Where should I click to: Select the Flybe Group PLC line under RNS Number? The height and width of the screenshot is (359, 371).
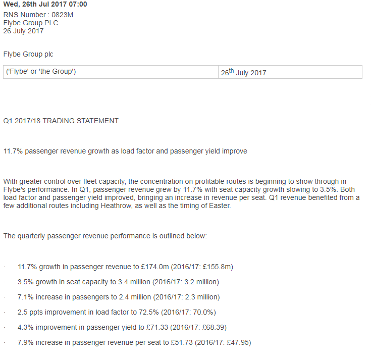click(x=30, y=23)
